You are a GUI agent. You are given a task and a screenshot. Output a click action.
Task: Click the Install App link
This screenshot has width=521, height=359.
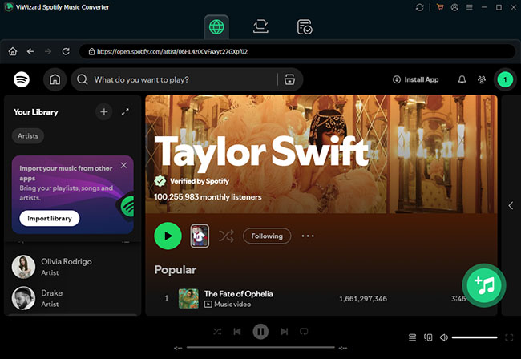[x=416, y=79]
